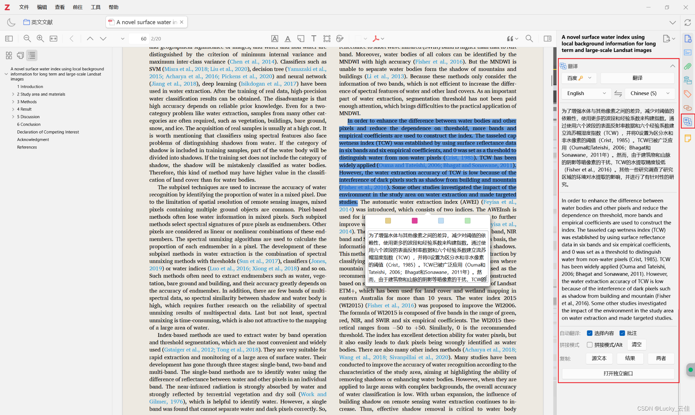Click the 打开独立窗口 button

point(618,373)
